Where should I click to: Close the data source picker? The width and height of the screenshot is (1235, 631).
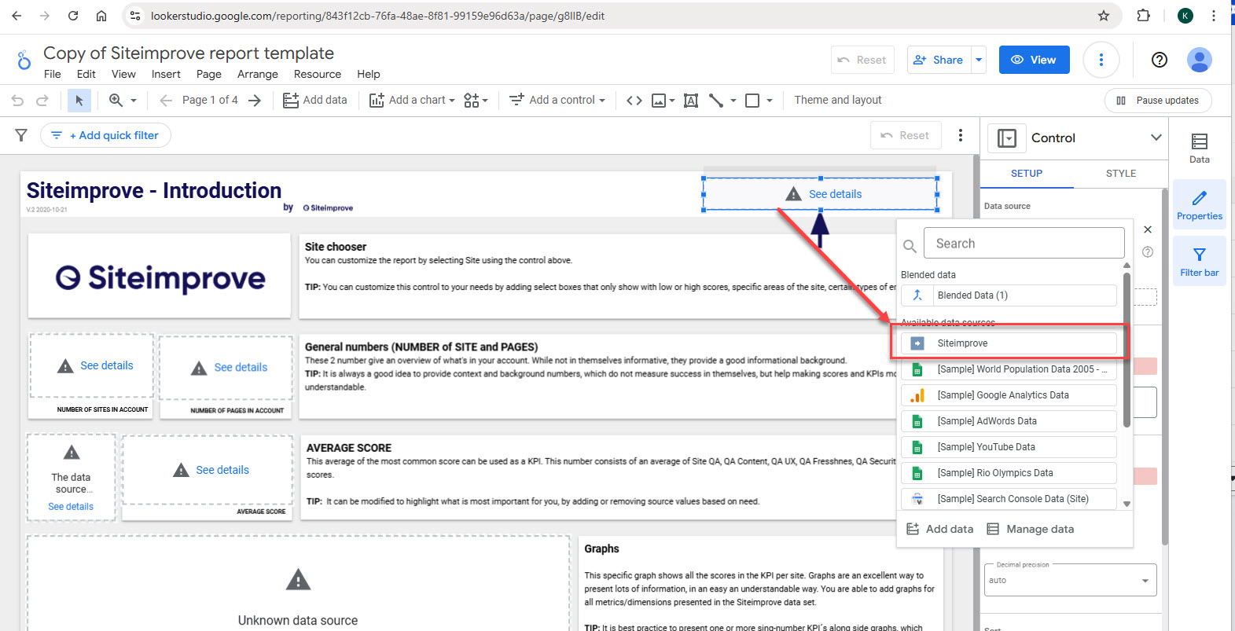pos(1148,229)
